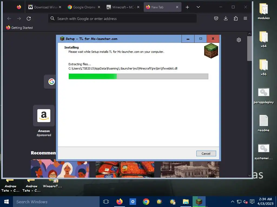Switch to the Google Chrome tab

point(82,7)
